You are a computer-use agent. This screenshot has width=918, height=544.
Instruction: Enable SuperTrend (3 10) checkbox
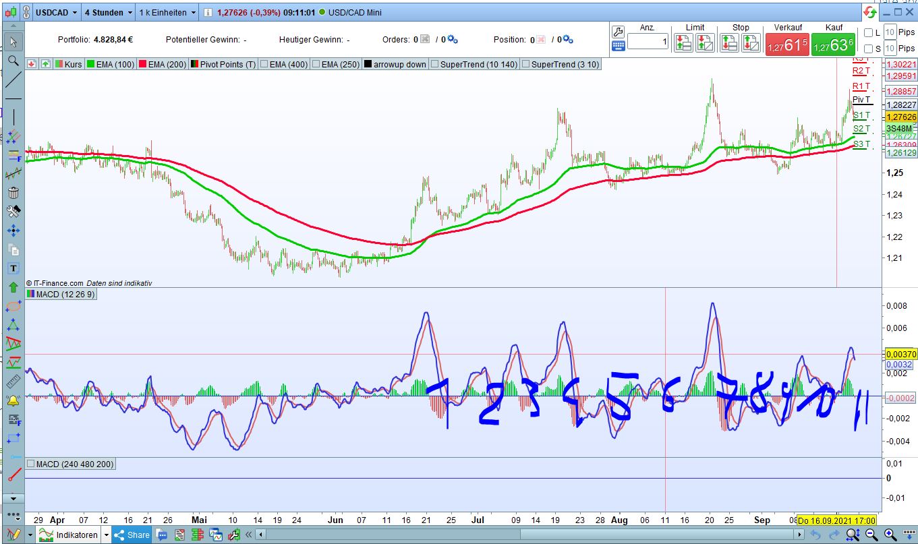click(x=525, y=65)
